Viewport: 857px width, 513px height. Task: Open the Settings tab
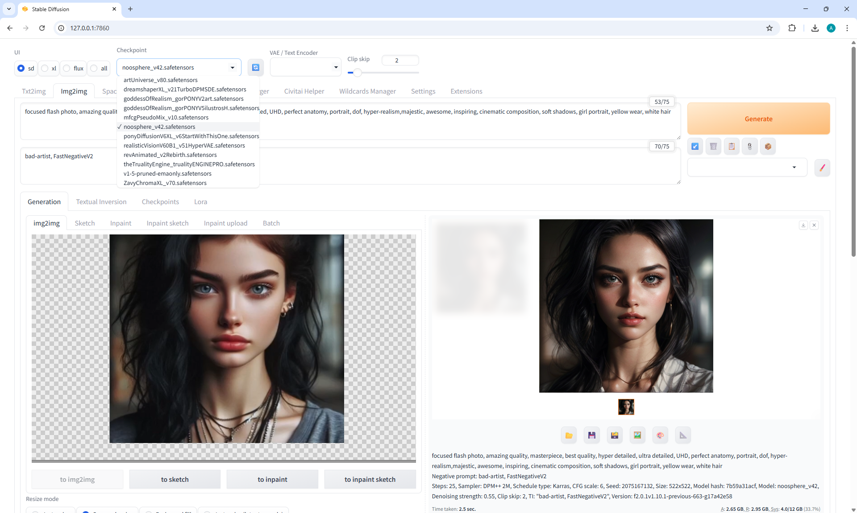(x=423, y=91)
